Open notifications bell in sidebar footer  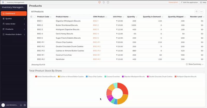pyautogui.click(x=21, y=105)
